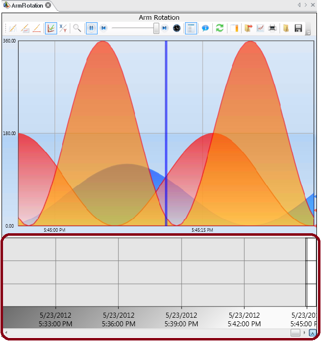Toggle the highlighted table view button
This screenshot has width=322, height=342.
[x=191, y=28]
